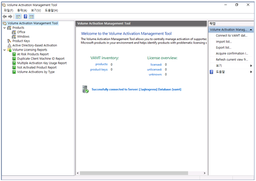Viewport: 256px width, 181px height.
Task: Click the Active Directory-Based Activation icon
Action: click(x=9, y=45)
